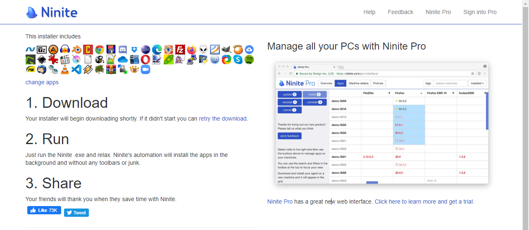Click the LibreOffice document icon

point(88,59)
